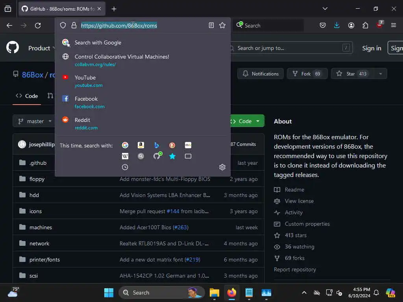Open pull request #144 link

173,211
